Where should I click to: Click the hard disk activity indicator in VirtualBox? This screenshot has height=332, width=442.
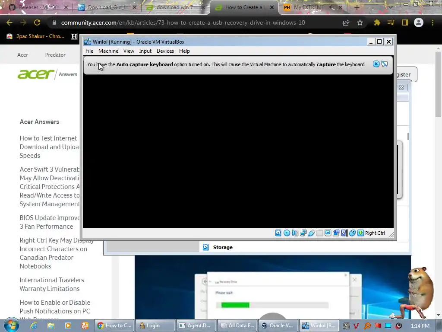click(x=278, y=233)
